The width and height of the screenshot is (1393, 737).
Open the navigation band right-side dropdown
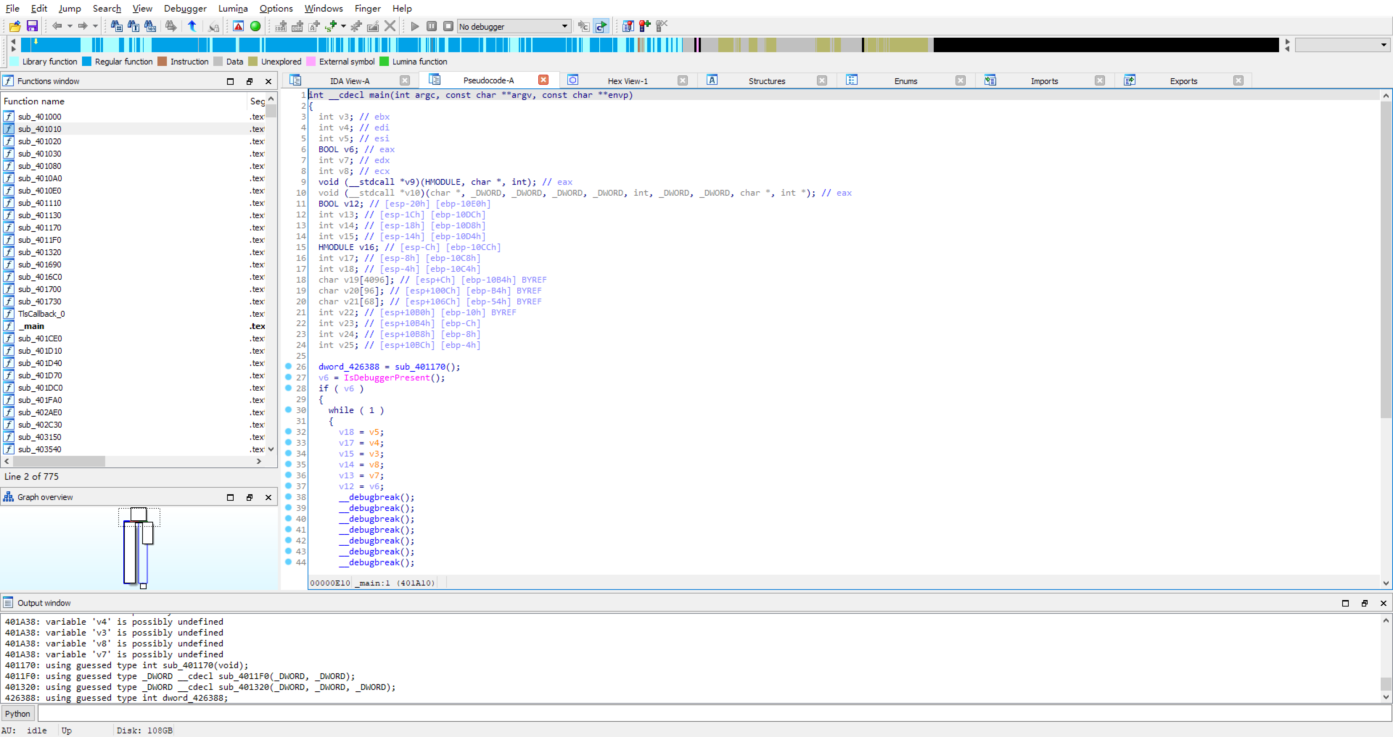point(1342,45)
